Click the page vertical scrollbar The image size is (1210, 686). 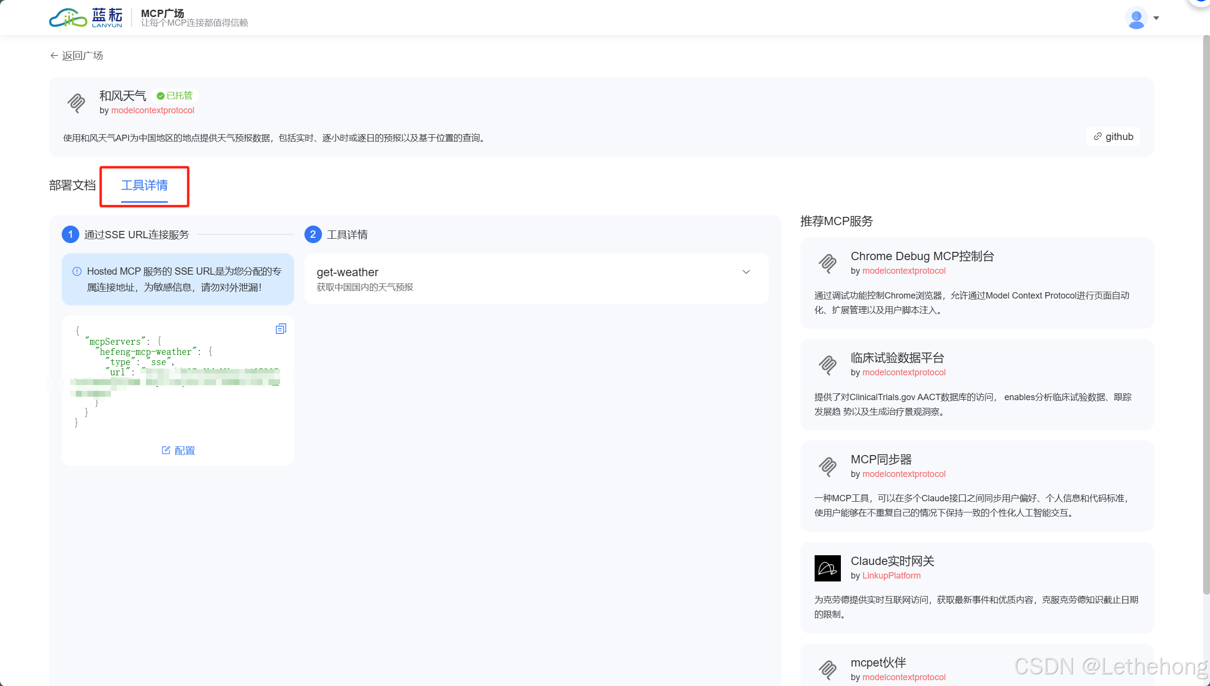tap(1206, 315)
